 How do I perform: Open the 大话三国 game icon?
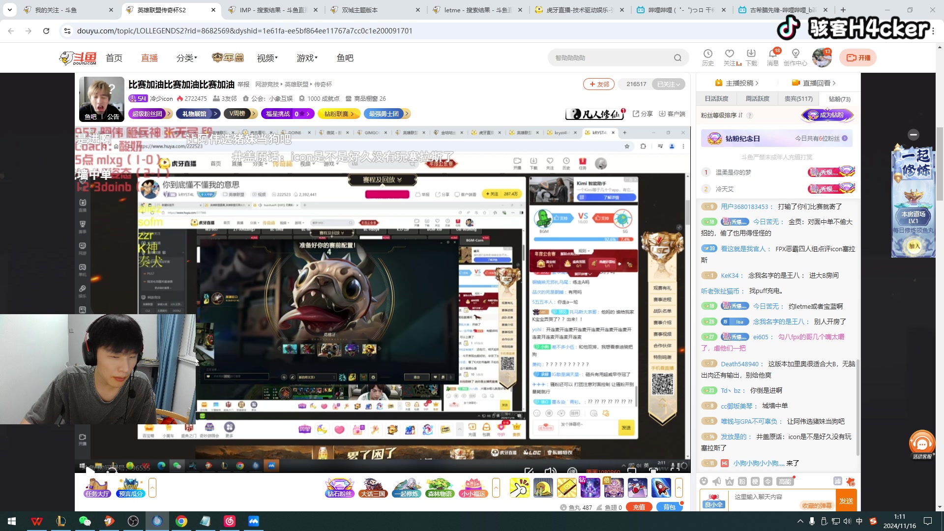coord(373,488)
